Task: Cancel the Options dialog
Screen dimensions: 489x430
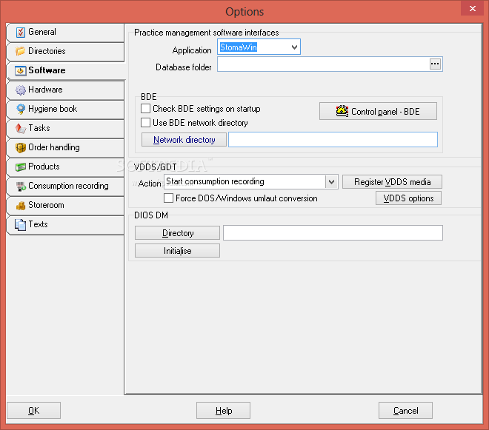Action: coord(405,411)
